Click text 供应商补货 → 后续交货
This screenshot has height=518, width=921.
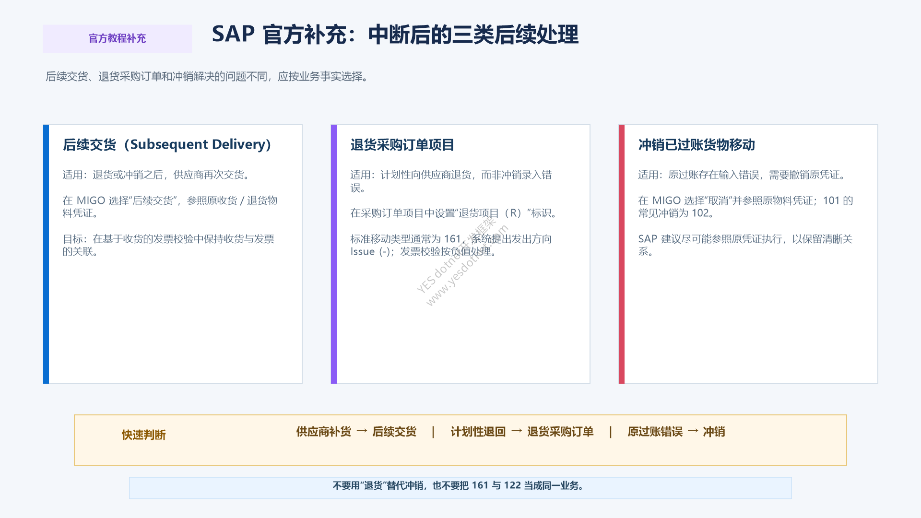356,432
